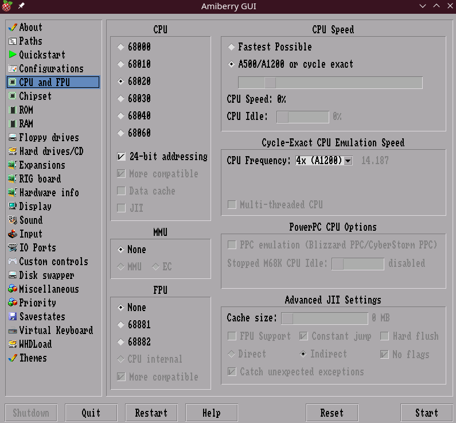Image resolution: width=456 pixels, height=423 pixels.
Task: Click the Expansions card icon
Action: point(13,165)
